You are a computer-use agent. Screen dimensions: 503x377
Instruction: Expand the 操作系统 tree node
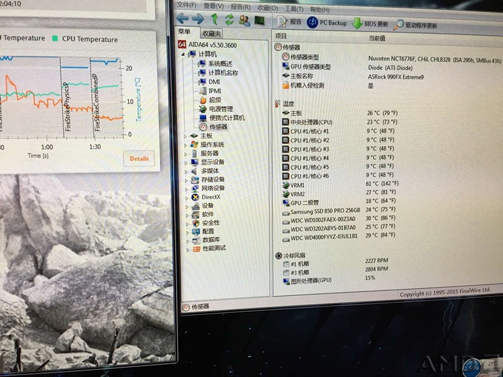[x=185, y=145]
